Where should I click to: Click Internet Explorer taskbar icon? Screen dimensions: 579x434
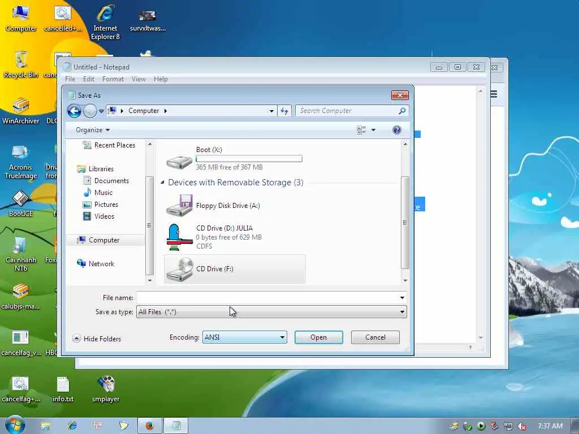coord(72,426)
